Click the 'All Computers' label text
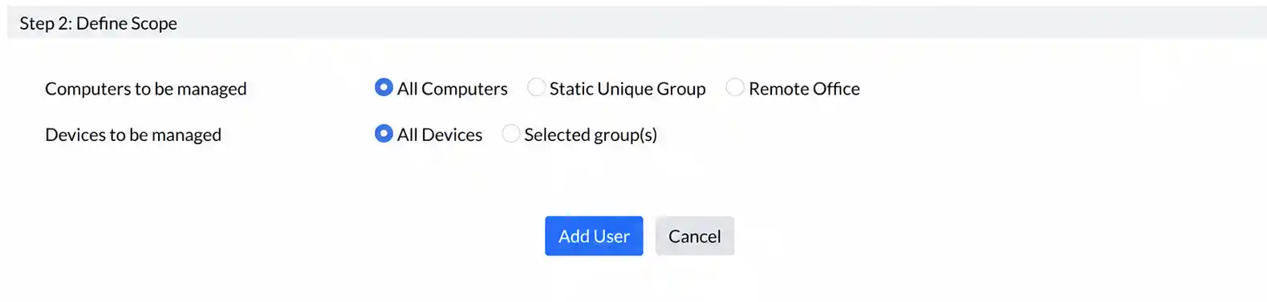Viewport: 1267px width, 302px height. 453,89
